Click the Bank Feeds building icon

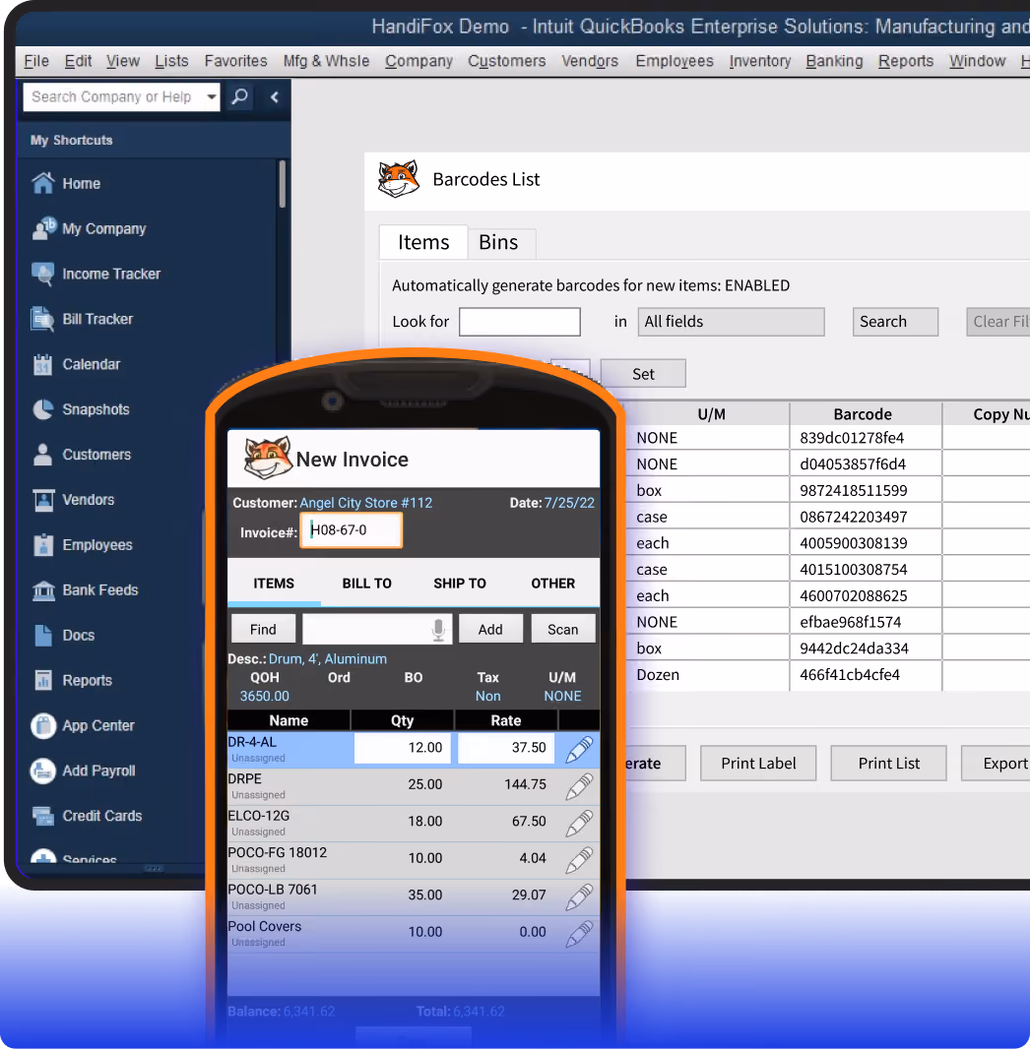(42, 590)
